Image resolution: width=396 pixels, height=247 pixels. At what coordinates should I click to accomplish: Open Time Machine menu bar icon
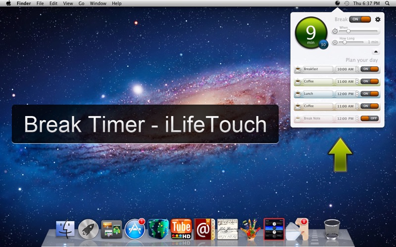pos(347,3)
